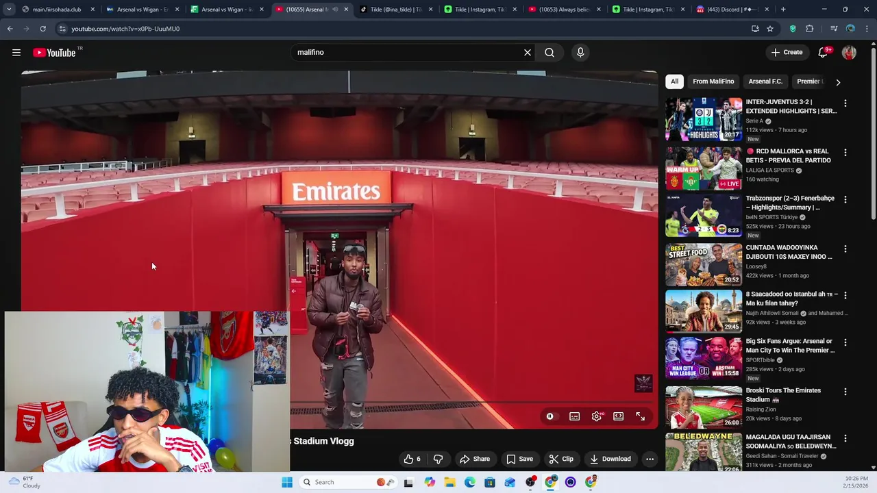Open options for RCD MALLORCA vs REAL BETIS
The width and height of the screenshot is (877, 493).
(x=845, y=153)
